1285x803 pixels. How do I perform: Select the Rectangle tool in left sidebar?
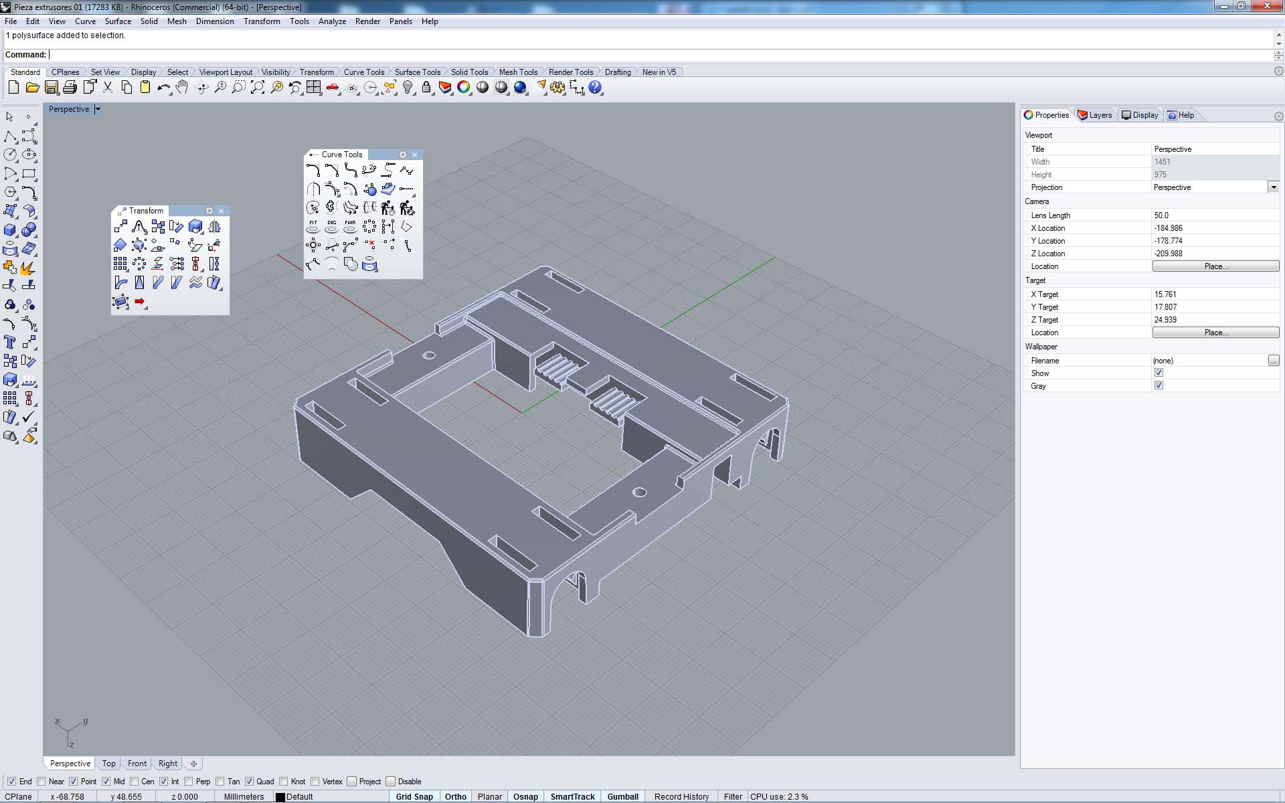pyautogui.click(x=29, y=173)
